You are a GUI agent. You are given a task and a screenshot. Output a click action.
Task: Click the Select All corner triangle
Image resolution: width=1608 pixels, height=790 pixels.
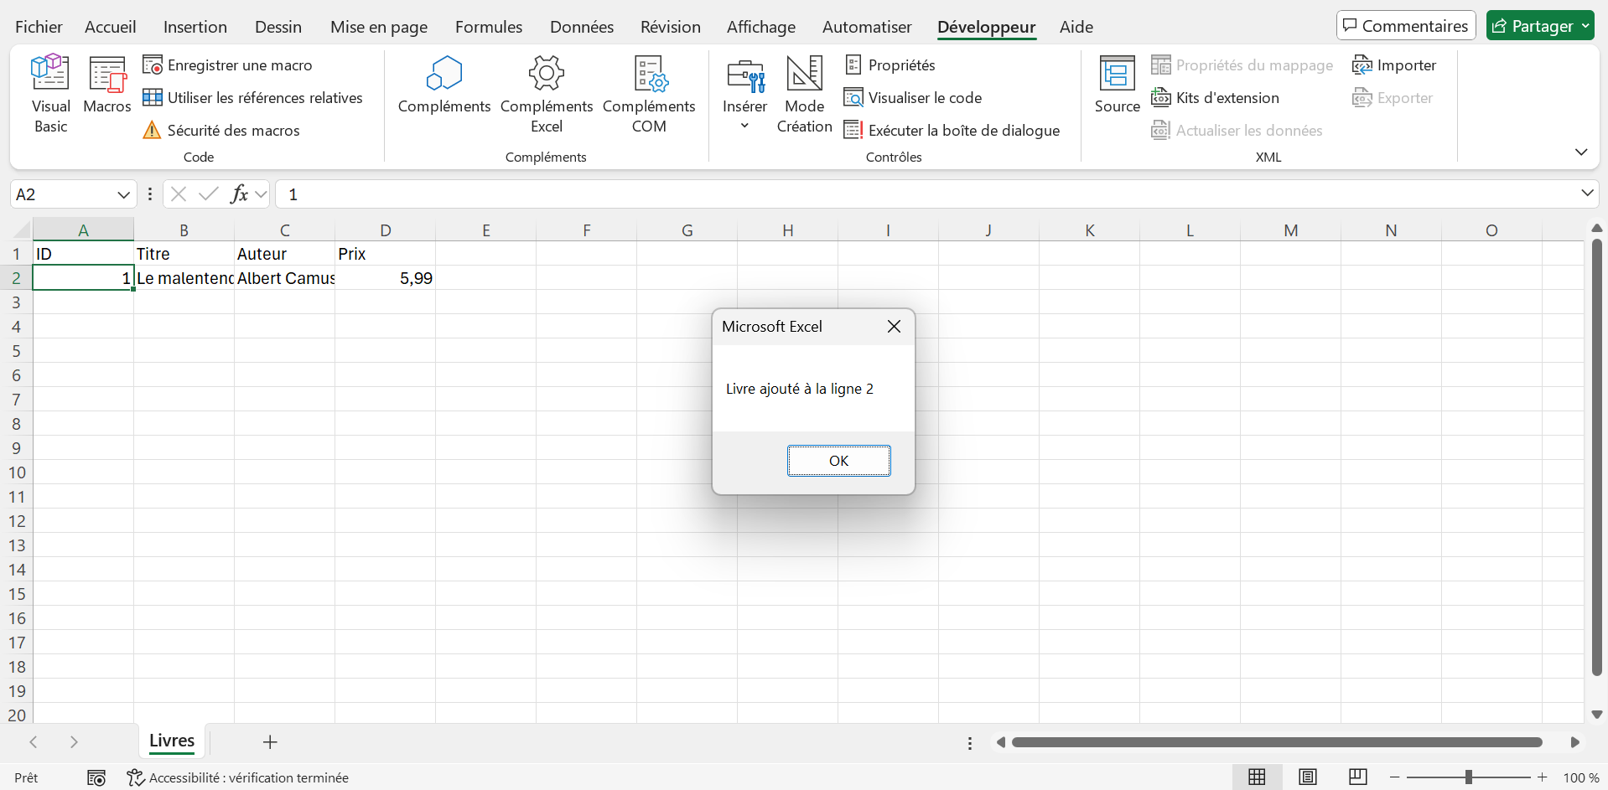point(20,229)
